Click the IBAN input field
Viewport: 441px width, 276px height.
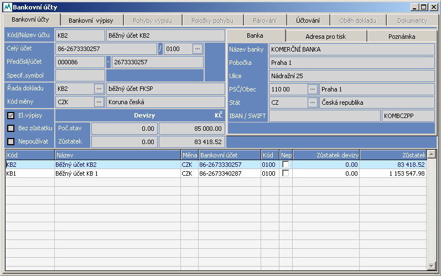[324, 116]
